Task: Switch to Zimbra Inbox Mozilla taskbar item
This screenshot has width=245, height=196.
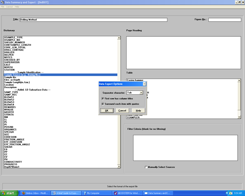Action: point(36,193)
